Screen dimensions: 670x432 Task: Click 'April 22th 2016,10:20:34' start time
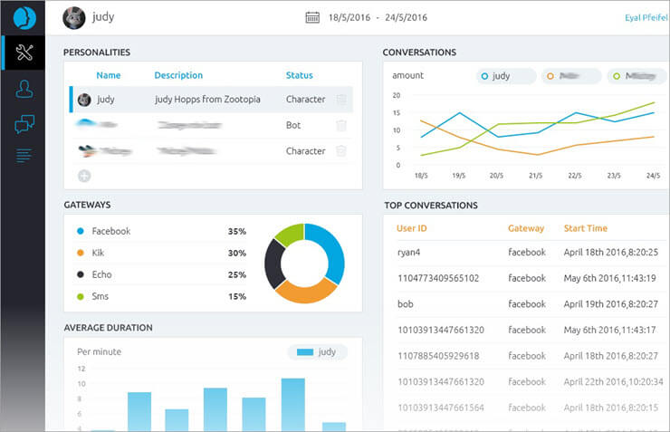pyautogui.click(x=613, y=381)
